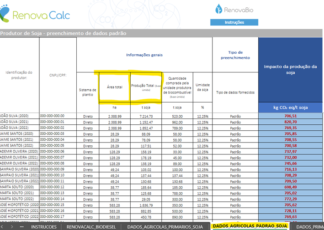Open the hidden sheets ellipsis button
Screen dimensions: 324x230
[x=21, y=226]
